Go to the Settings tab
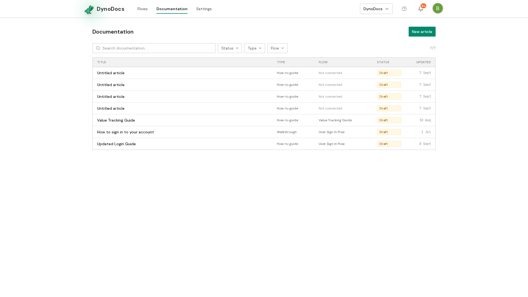This screenshot has height=297, width=528. coord(204,9)
